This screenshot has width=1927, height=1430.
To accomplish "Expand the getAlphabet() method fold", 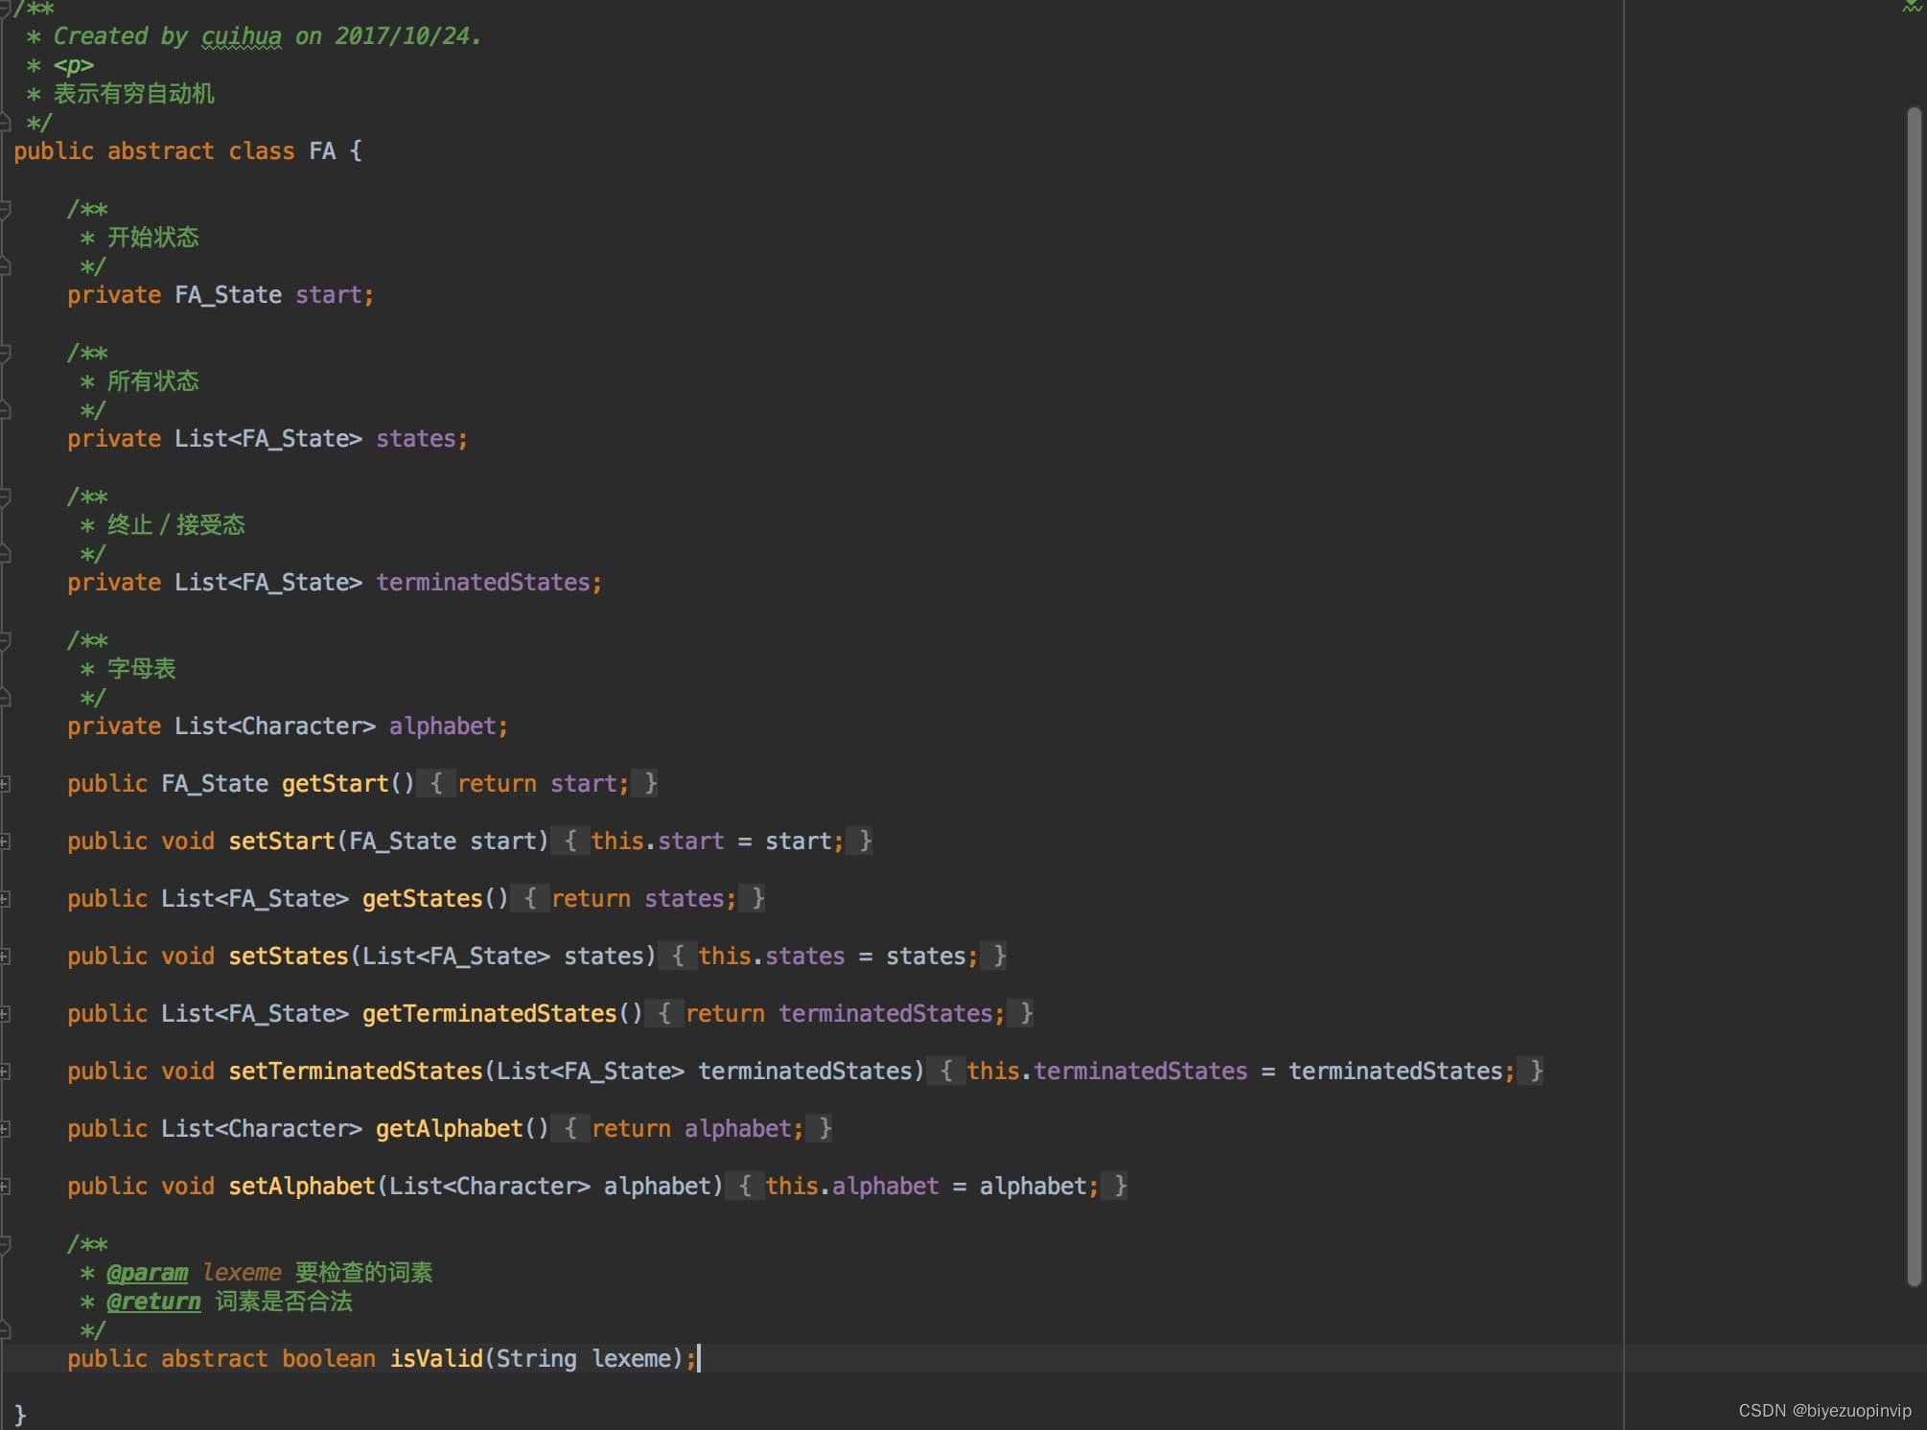I will pos(5,1129).
